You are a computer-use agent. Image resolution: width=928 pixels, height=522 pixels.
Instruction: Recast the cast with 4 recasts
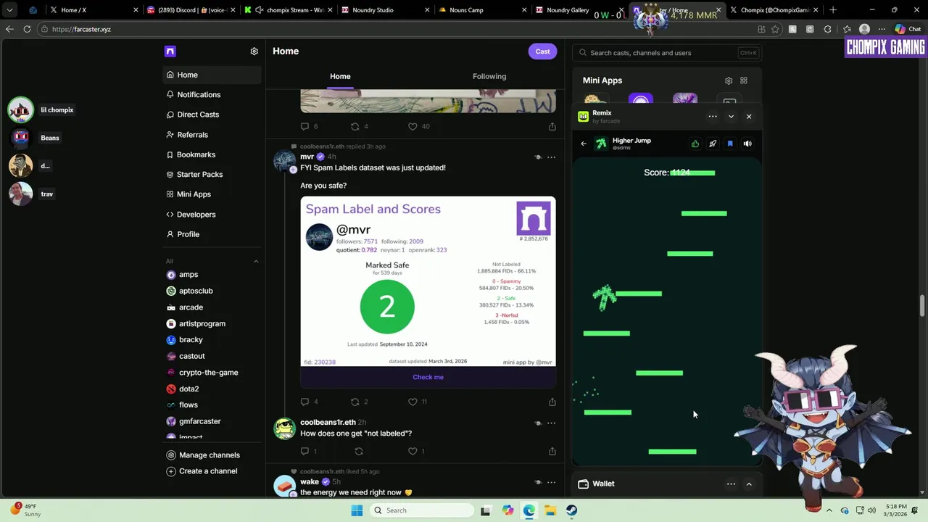(x=355, y=126)
